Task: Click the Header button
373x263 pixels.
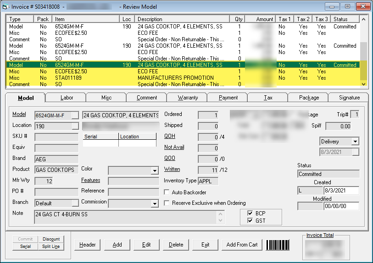Action: coord(87,245)
